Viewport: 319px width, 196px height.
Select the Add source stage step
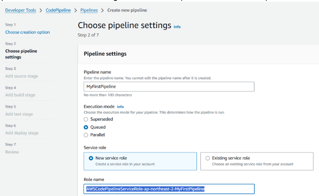tap(21, 76)
